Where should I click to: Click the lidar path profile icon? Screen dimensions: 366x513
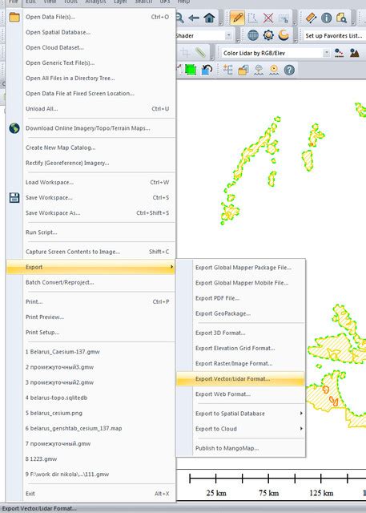(x=340, y=53)
